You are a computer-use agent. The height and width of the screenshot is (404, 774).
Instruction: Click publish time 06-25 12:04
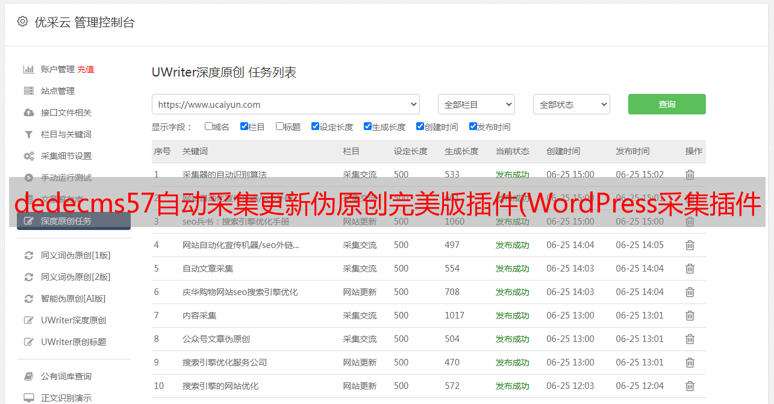point(640,386)
